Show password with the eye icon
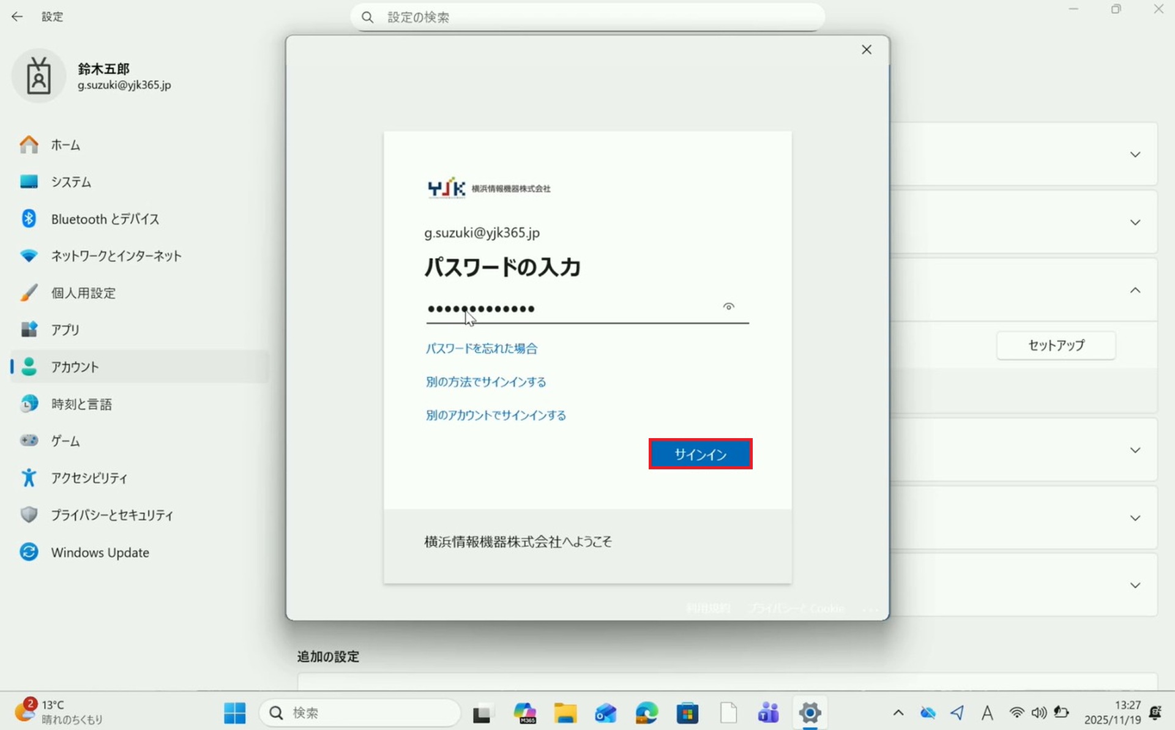1175x730 pixels. pyautogui.click(x=728, y=307)
